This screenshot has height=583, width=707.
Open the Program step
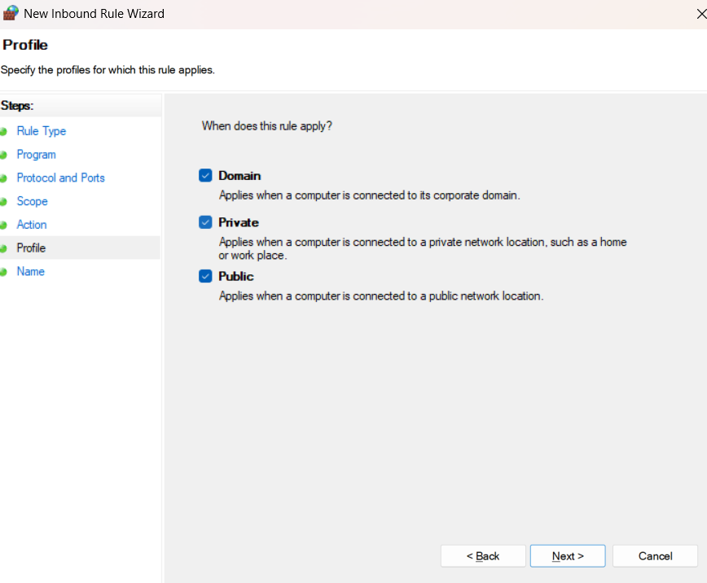(x=37, y=155)
